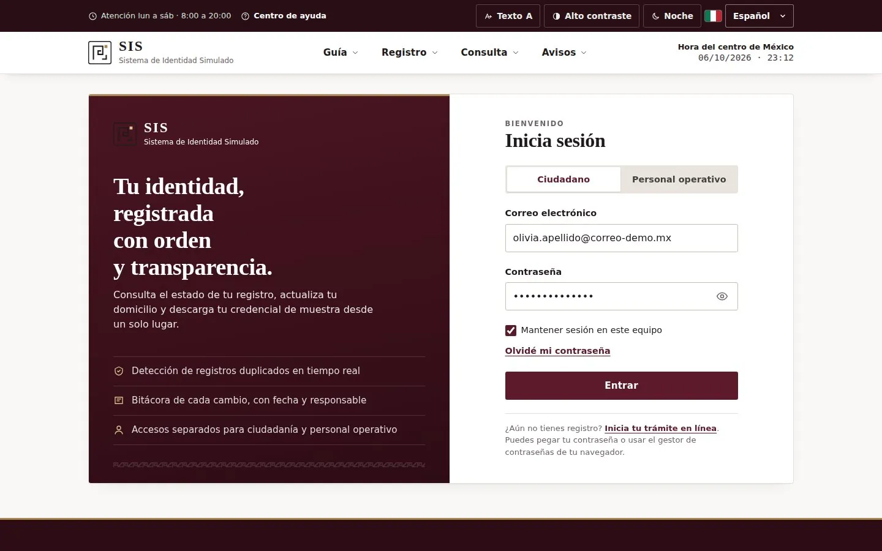Click the log icon beside Bitácora
882x551 pixels.
click(119, 400)
